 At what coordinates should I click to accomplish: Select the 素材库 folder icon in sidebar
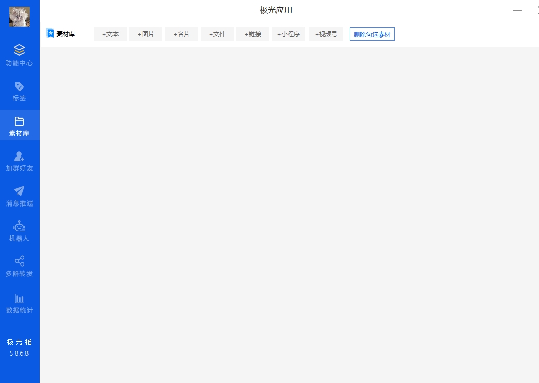click(19, 122)
